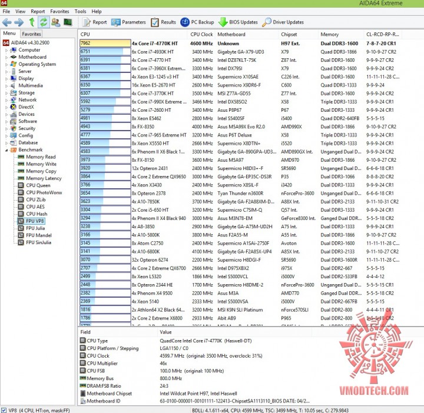The width and height of the screenshot is (424, 413).
Task: Expand the Multimedia tree node
Action: click(6, 86)
